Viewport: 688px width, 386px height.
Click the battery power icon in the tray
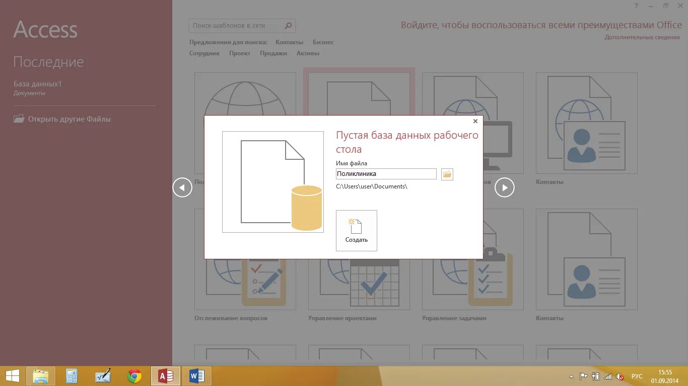pos(596,376)
